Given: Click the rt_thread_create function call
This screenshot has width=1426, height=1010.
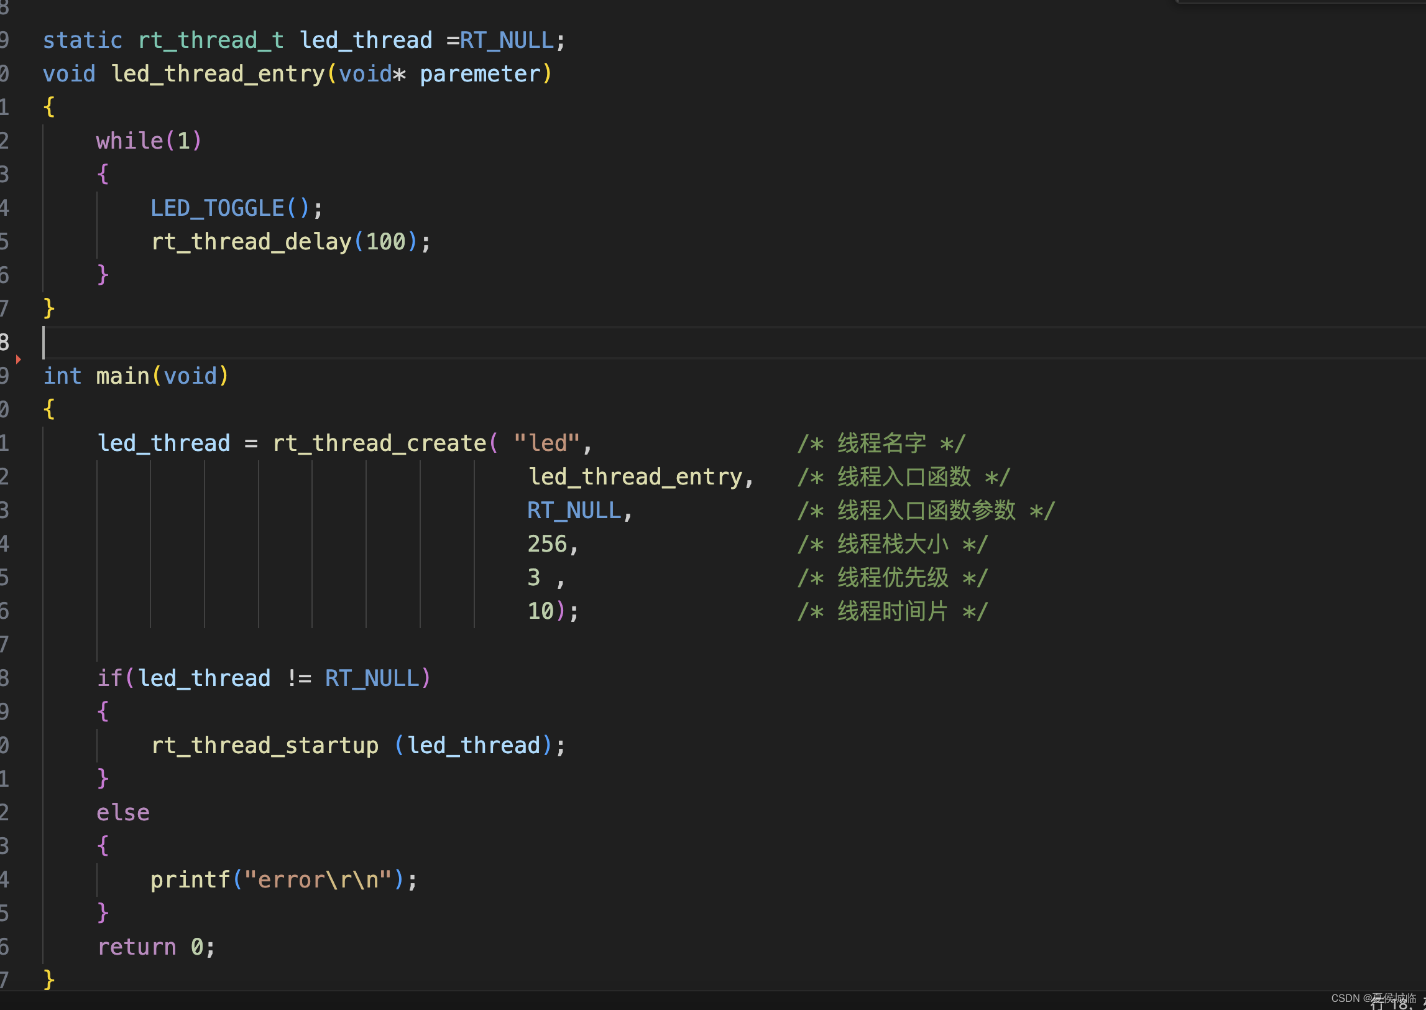Looking at the screenshot, I should click(x=379, y=443).
